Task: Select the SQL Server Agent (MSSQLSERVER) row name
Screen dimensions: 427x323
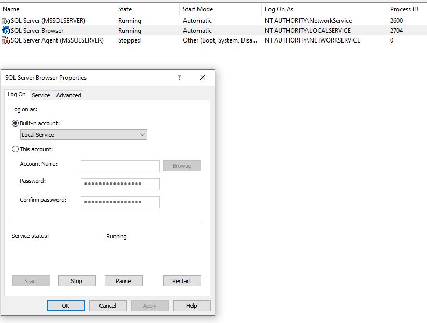Action: pyautogui.click(x=57, y=40)
